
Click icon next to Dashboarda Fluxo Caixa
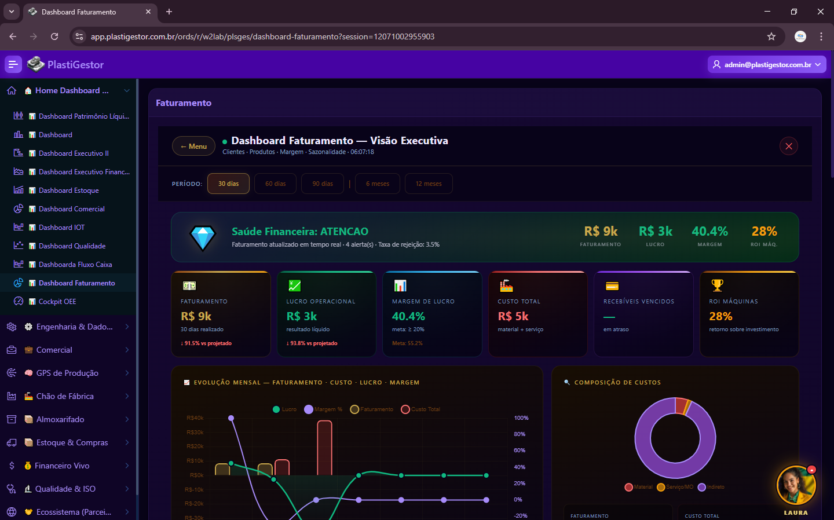19,264
